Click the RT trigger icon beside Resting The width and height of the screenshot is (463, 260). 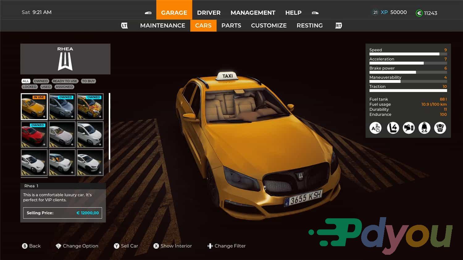pos(339,26)
